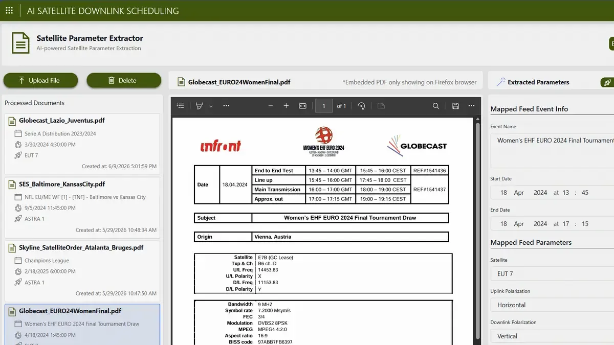This screenshot has width=614, height=345.
Task: Open the Uplink Polarization dropdown
Action: [x=552, y=305]
